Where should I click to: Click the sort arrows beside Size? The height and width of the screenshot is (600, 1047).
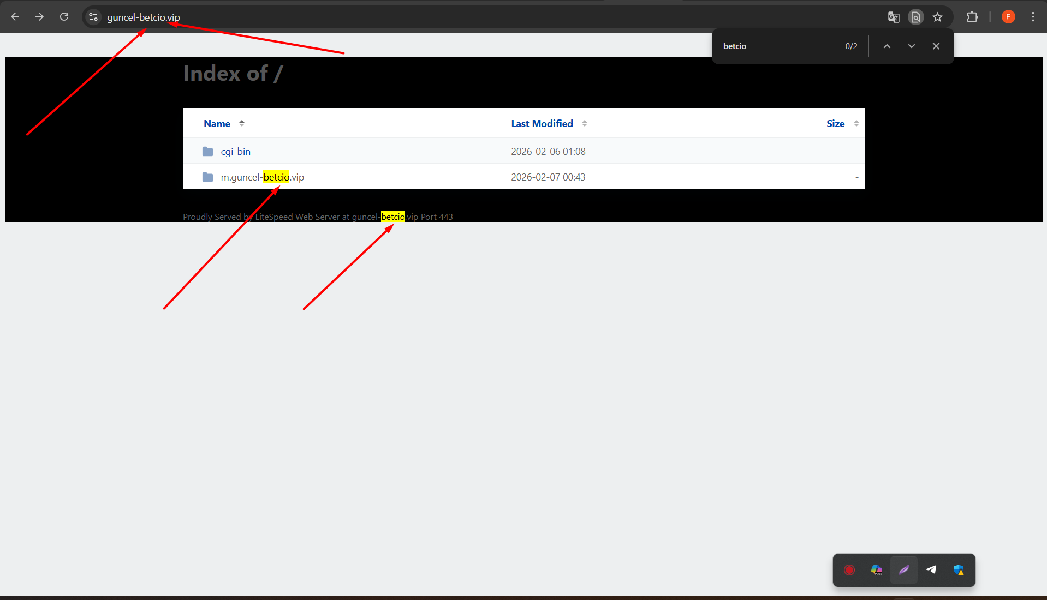[x=856, y=123]
